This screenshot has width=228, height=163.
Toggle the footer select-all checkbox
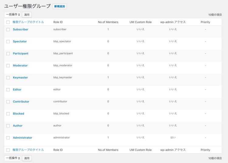[x=8, y=150]
